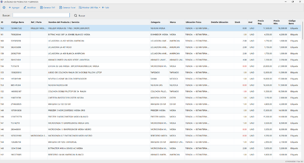Select BEBEDERO LM-06 AMERICAN BLANCO name
This screenshot has height=163, width=304.
click(66, 155)
